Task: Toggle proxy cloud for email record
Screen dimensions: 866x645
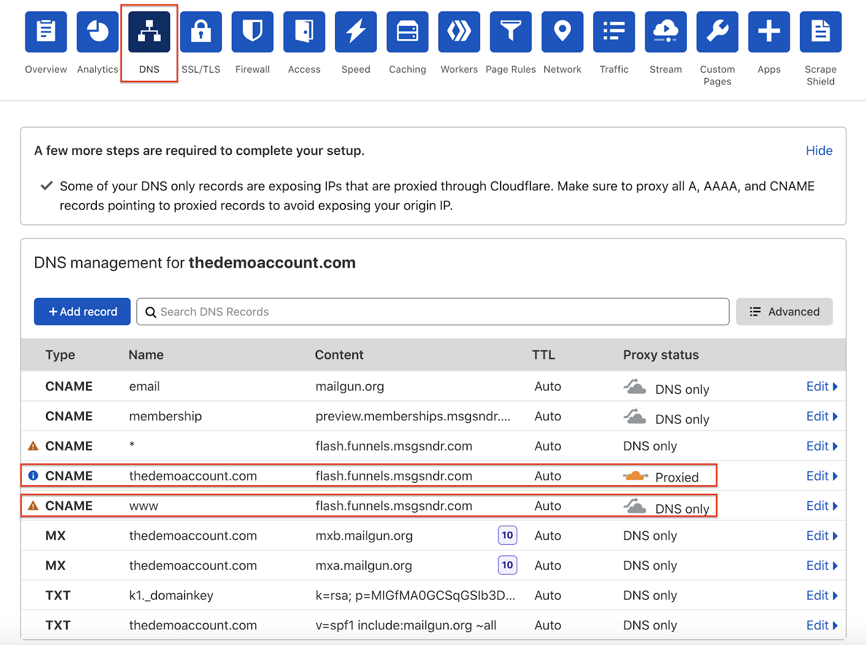Action: pyautogui.click(x=635, y=387)
